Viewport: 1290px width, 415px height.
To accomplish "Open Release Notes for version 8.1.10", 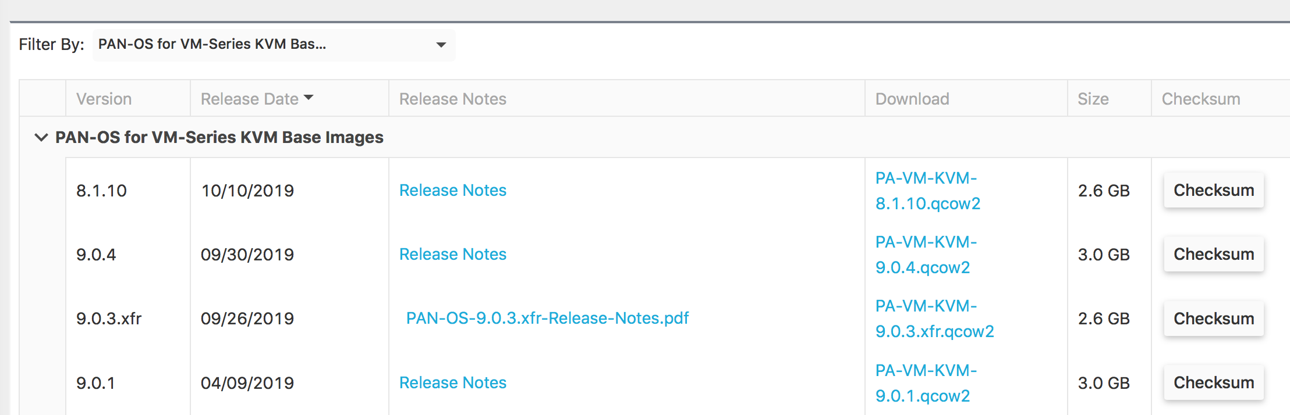I will 452,191.
